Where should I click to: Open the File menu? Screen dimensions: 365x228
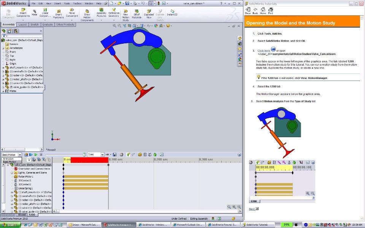coord(33,3)
